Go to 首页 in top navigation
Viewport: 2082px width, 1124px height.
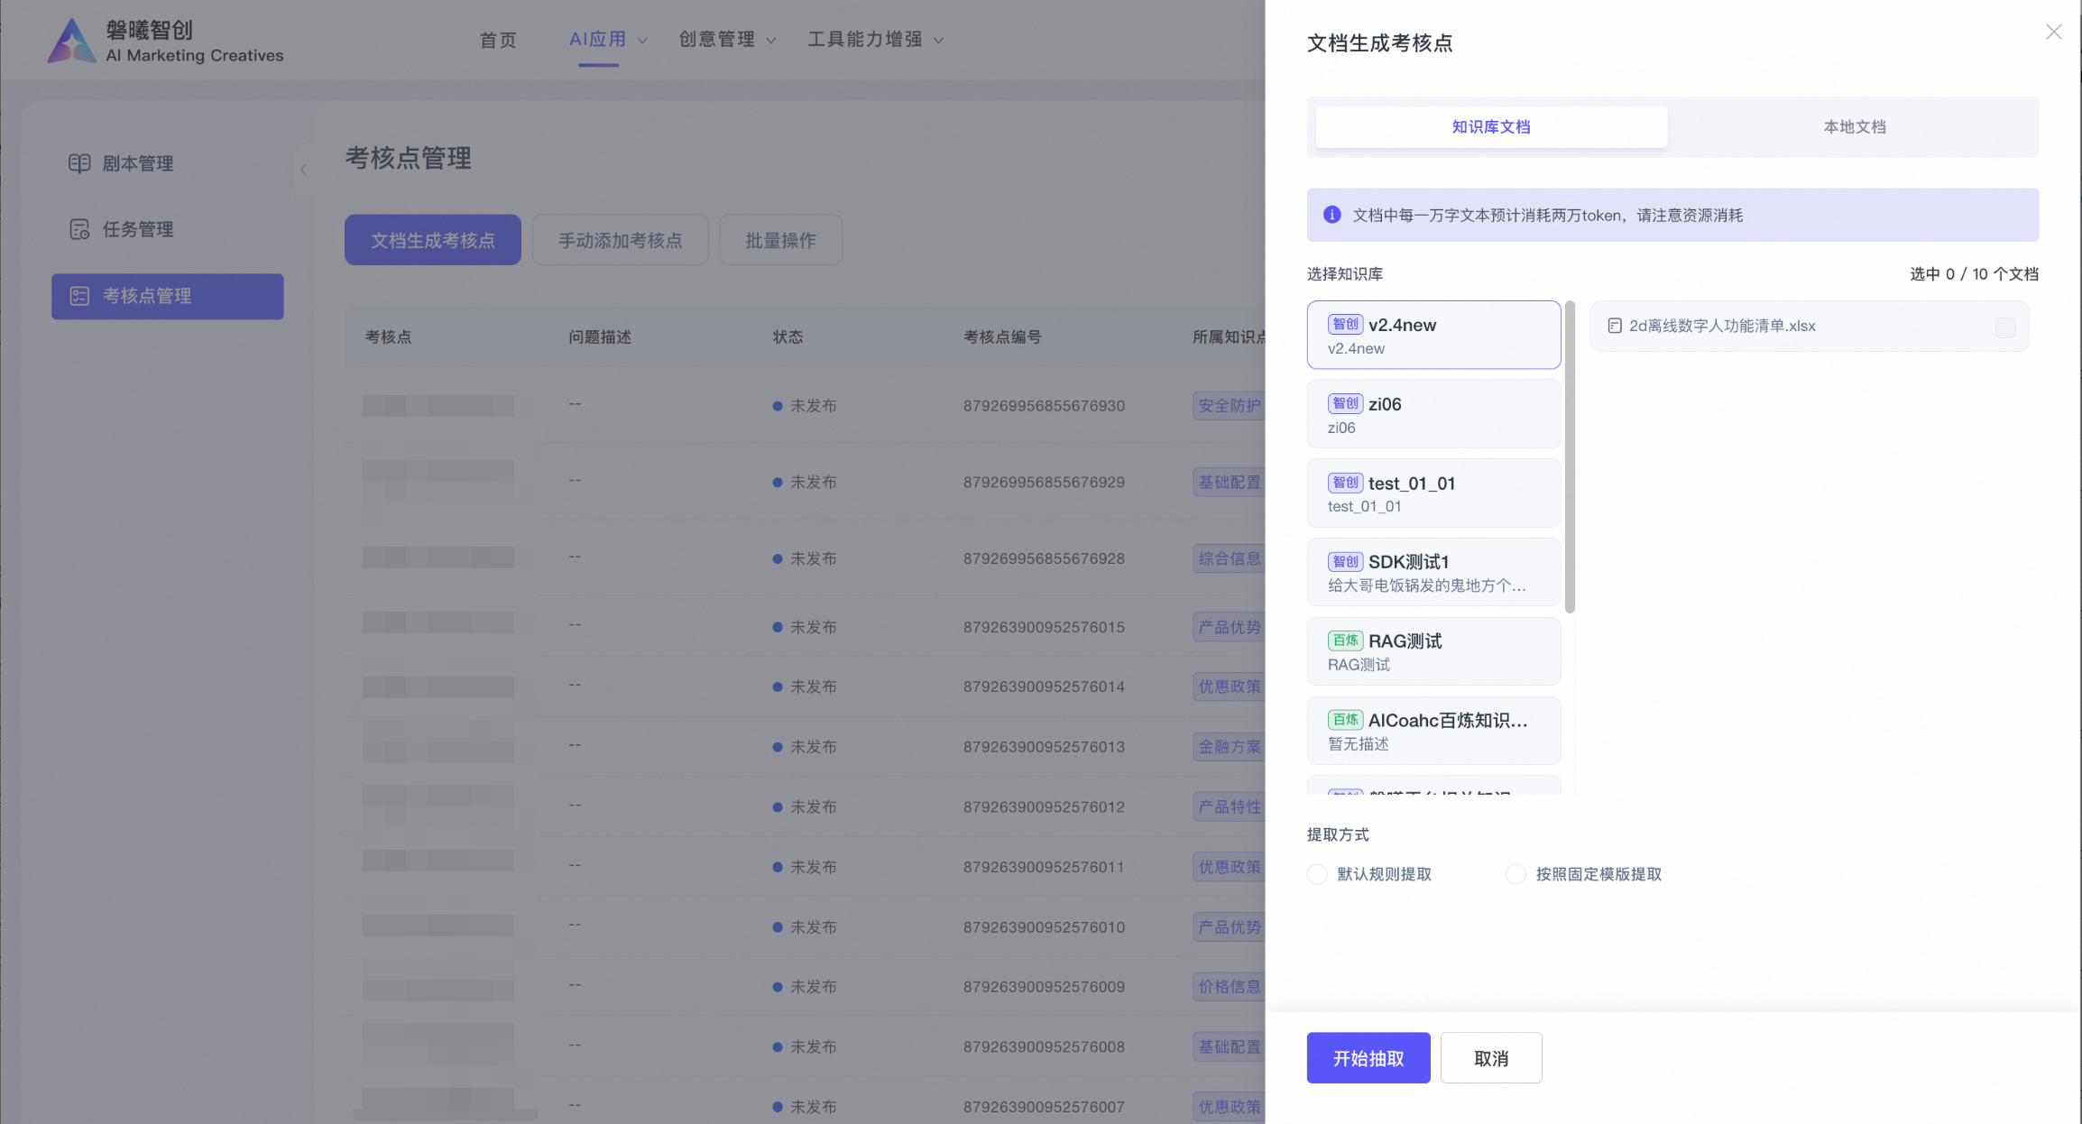click(x=498, y=40)
